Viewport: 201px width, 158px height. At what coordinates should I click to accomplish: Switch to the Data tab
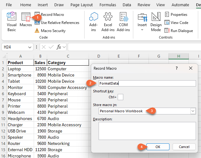(x=127, y=5)
